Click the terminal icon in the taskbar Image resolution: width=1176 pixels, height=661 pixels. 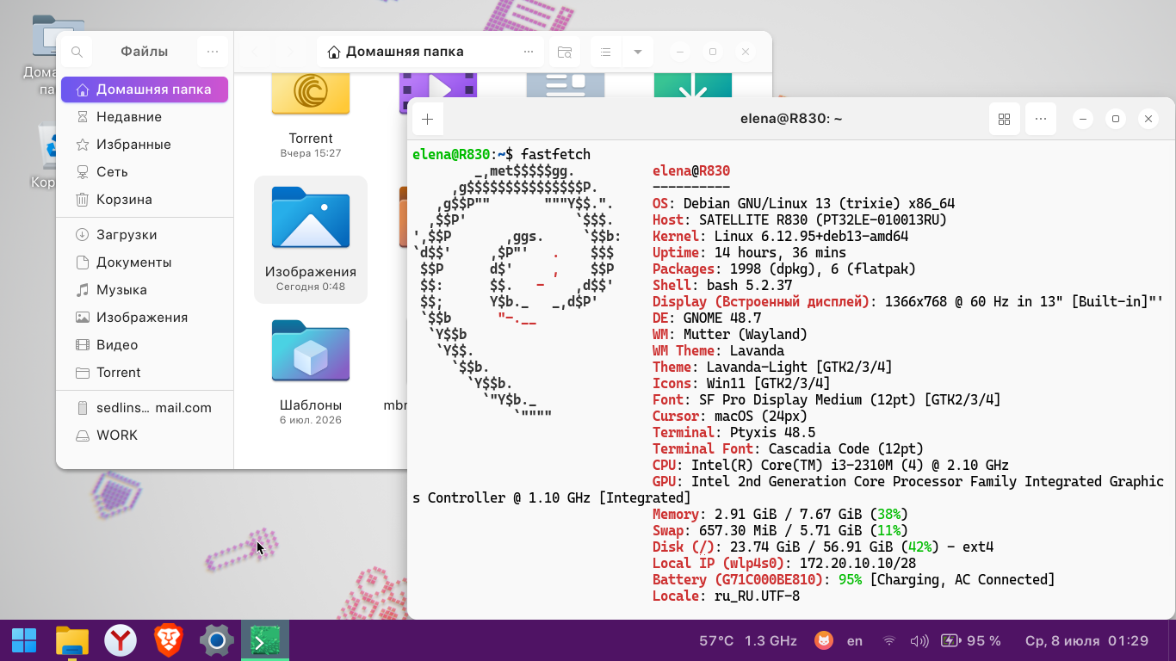265,641
